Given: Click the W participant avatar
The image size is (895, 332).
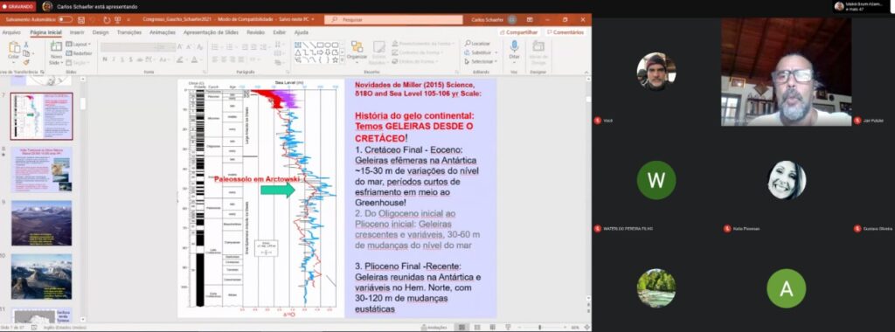Looking at the screenshot, I should click(656, 180).
